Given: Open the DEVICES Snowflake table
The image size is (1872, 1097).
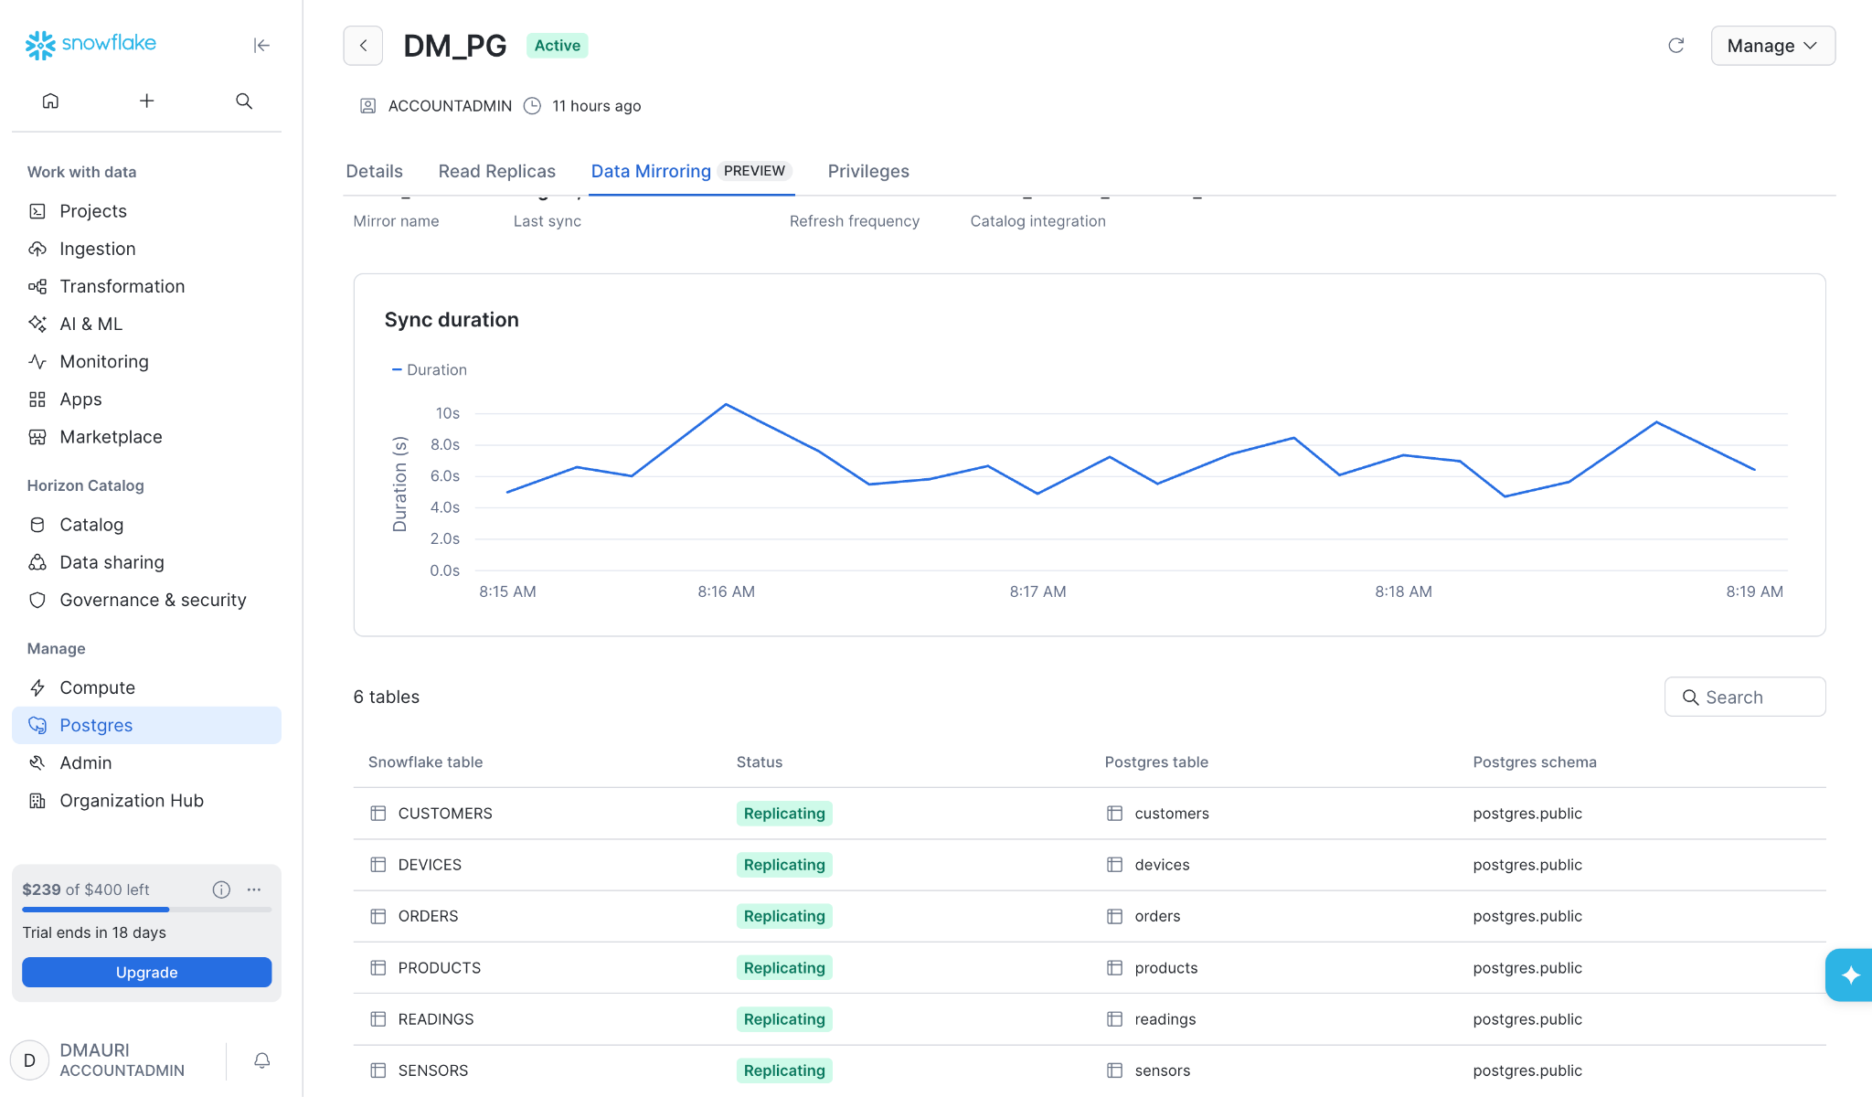Looking at the screenshot, I should point(430,865).
